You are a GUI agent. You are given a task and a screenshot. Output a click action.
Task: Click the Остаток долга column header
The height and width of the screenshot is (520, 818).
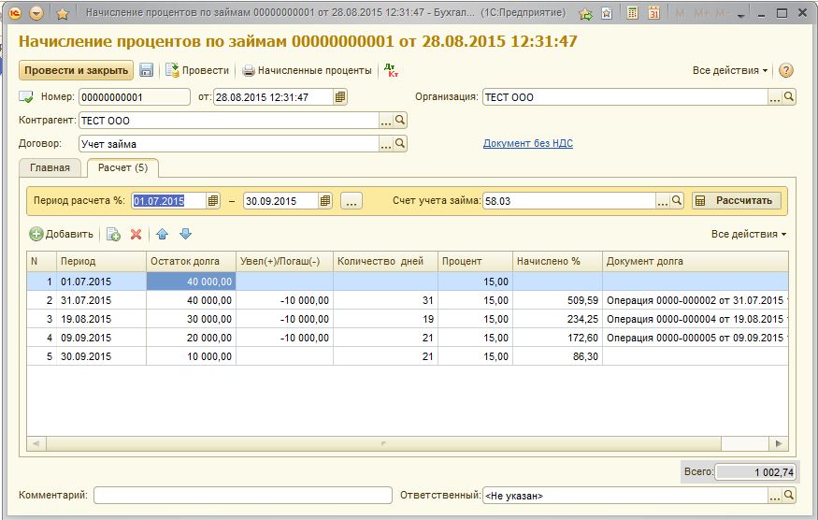click(191, 261)
